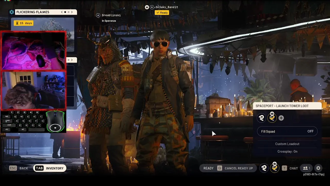Open Custom Loadout option
The image size is (330, 186).
[x=287, y=144]
